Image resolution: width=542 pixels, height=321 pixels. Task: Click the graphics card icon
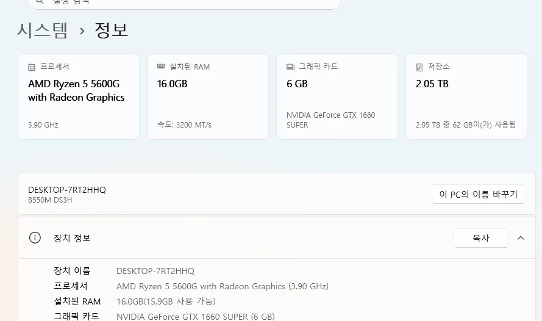290,67
